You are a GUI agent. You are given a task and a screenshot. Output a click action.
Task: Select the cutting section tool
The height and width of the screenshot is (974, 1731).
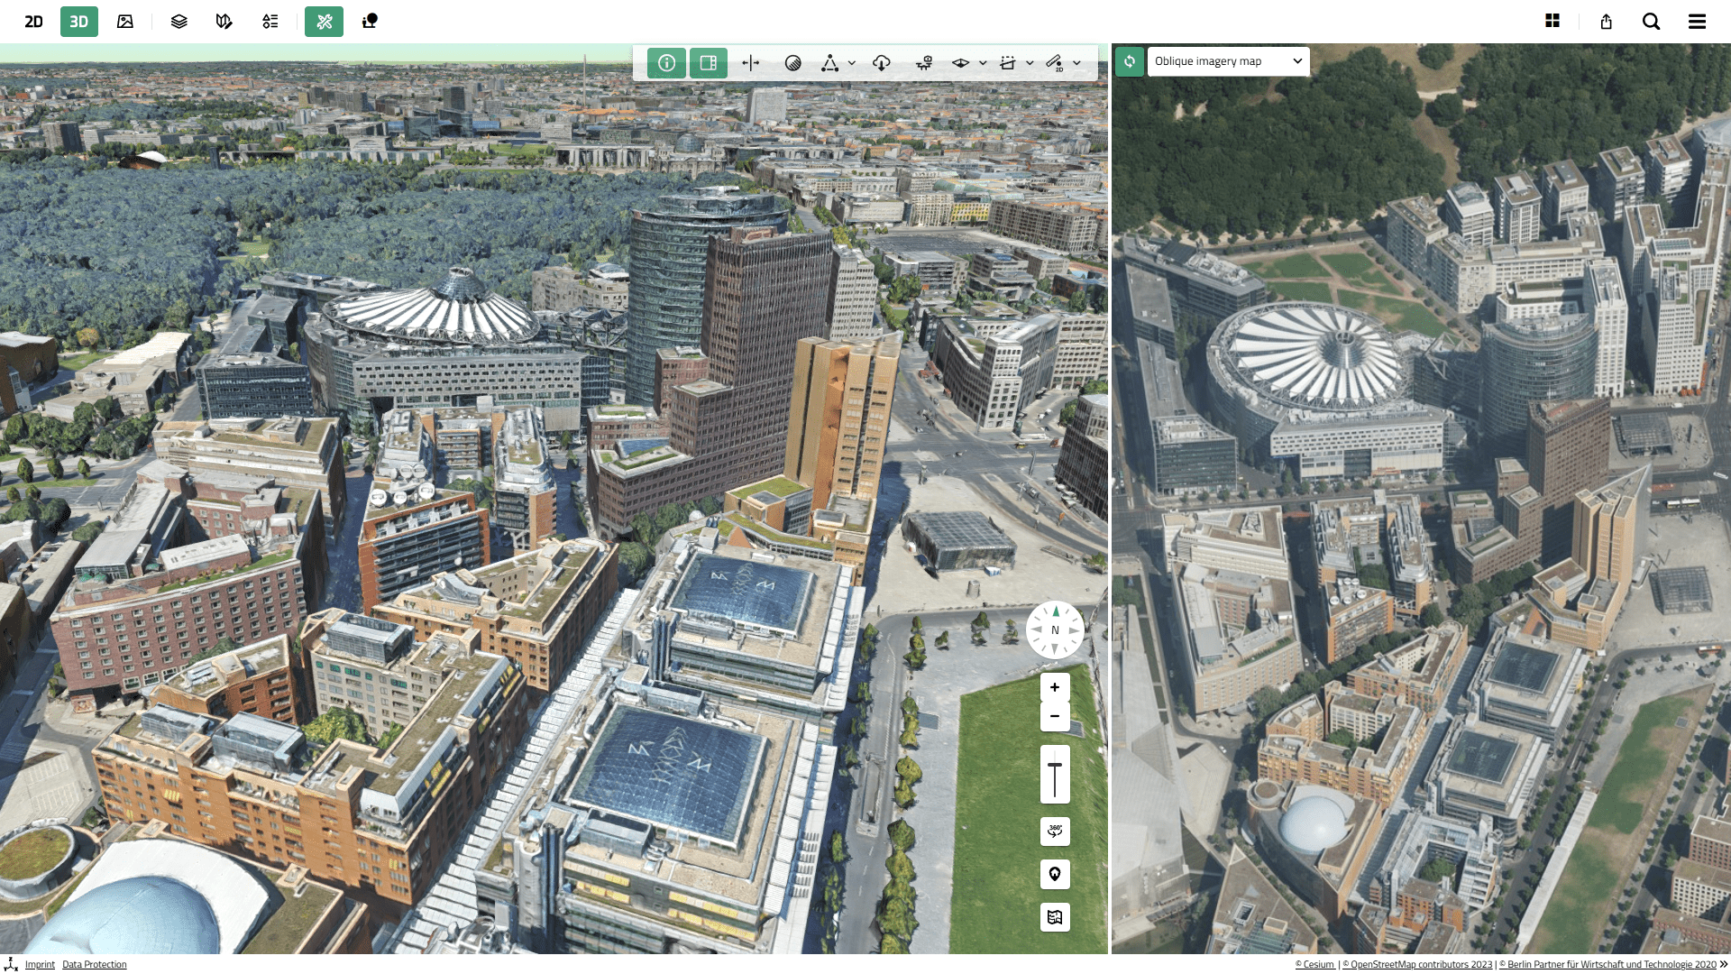coord(1008,63)
